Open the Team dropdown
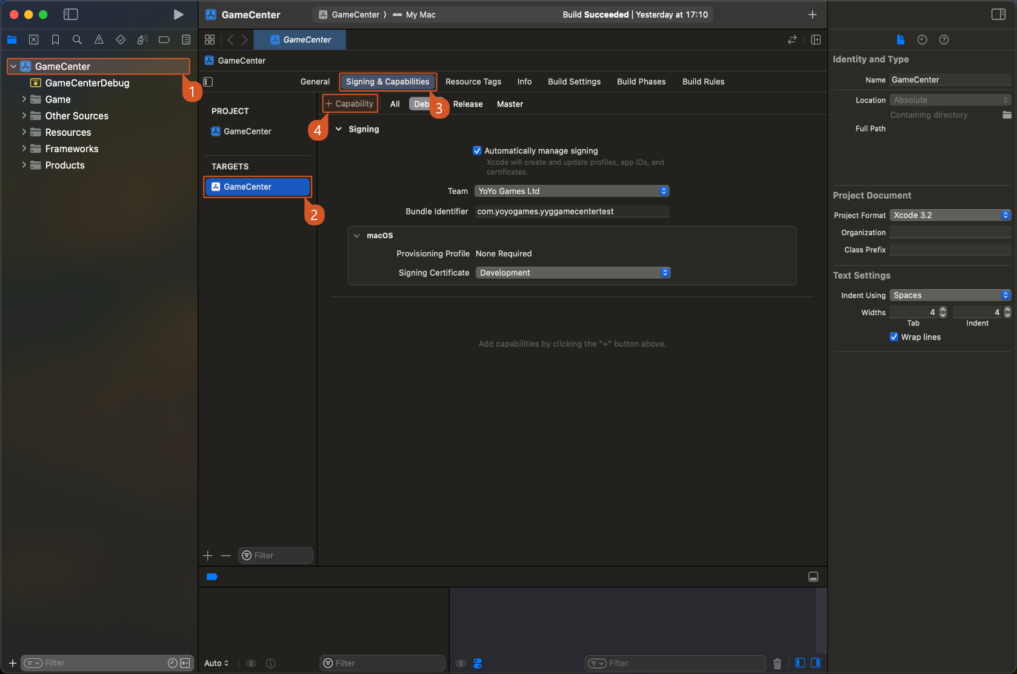 tap(572, 192)
